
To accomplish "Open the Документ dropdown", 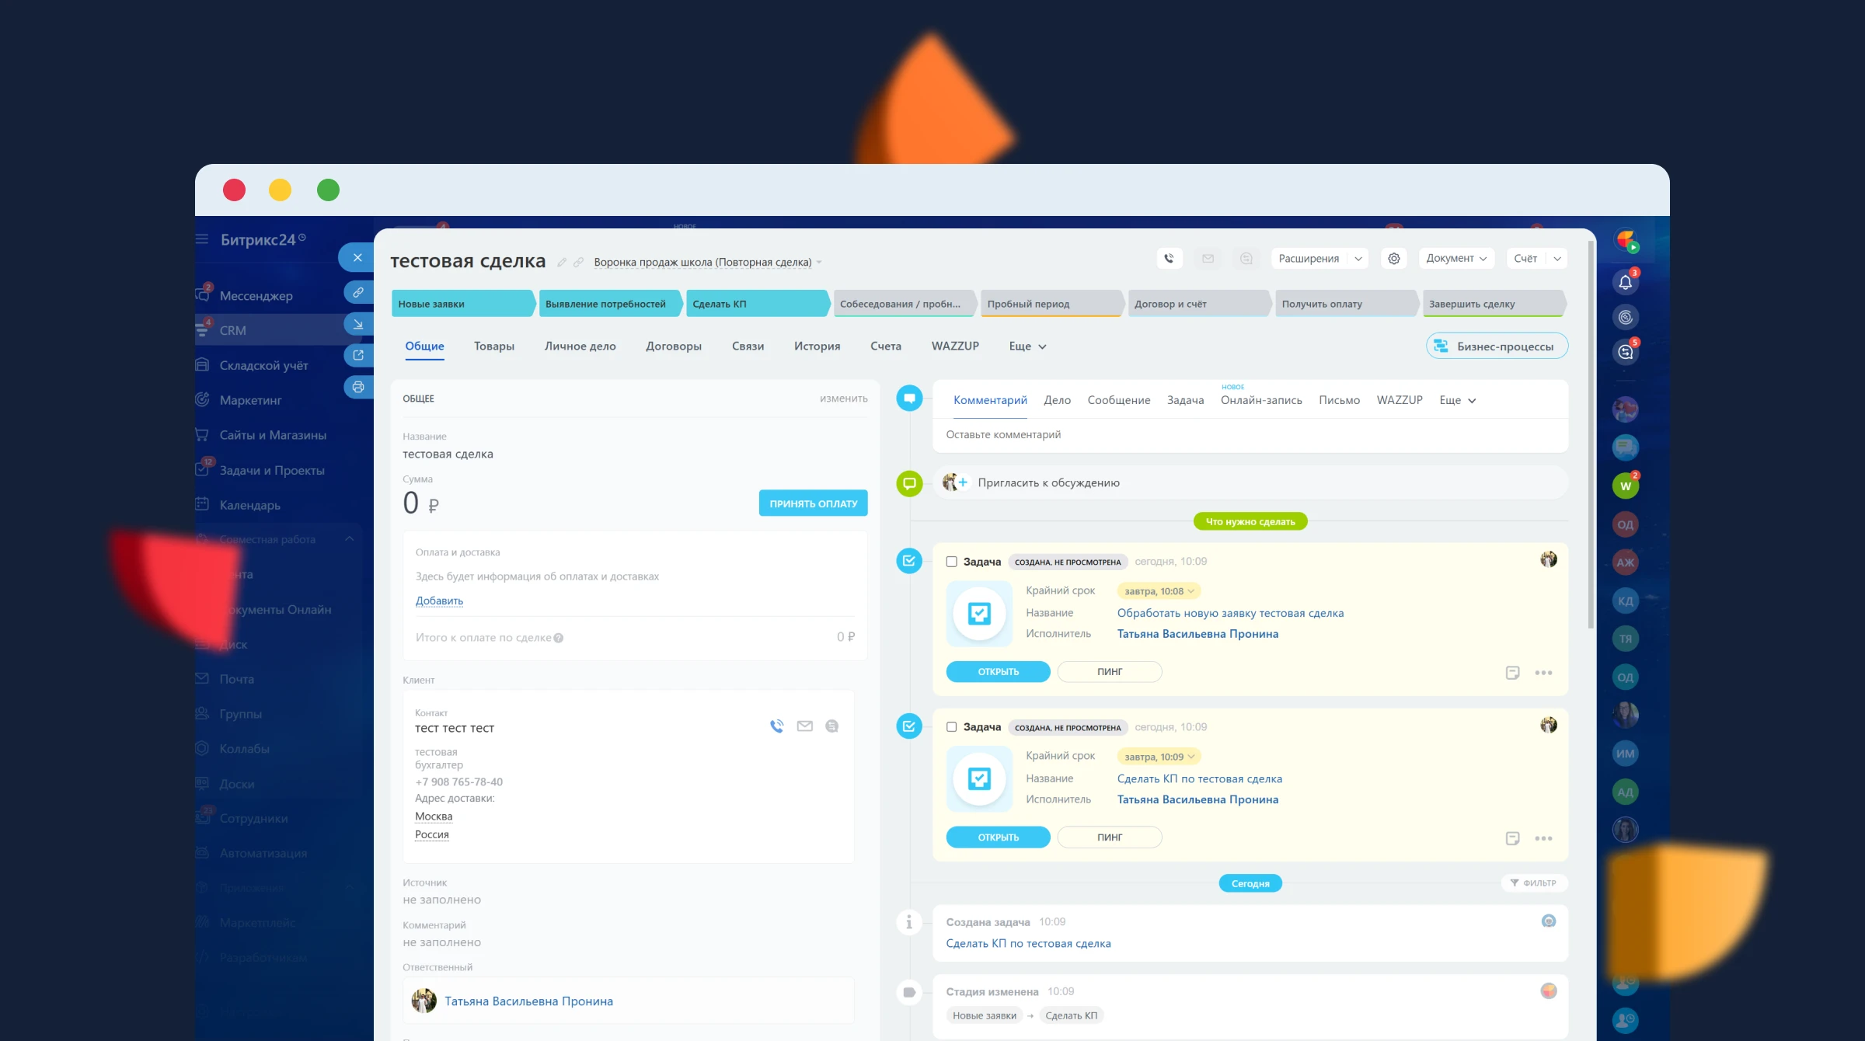I will click(1455, 259).
